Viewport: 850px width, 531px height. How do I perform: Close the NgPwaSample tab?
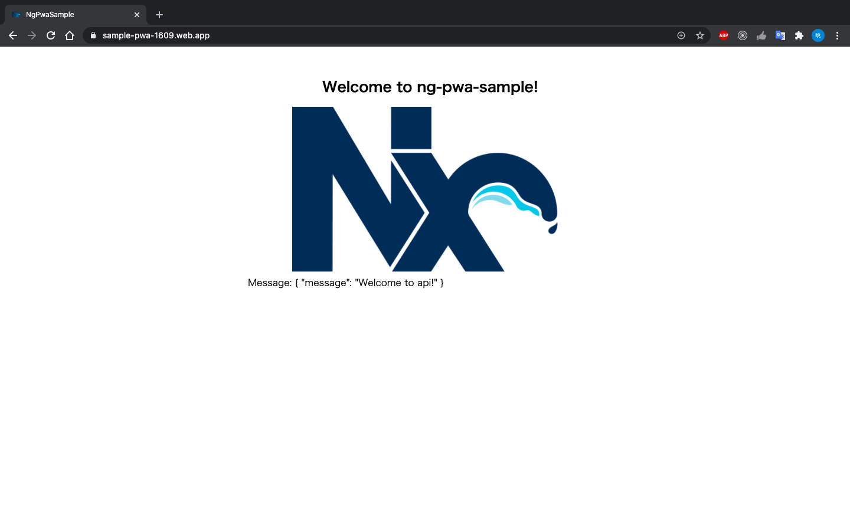(x=137, y=15)
